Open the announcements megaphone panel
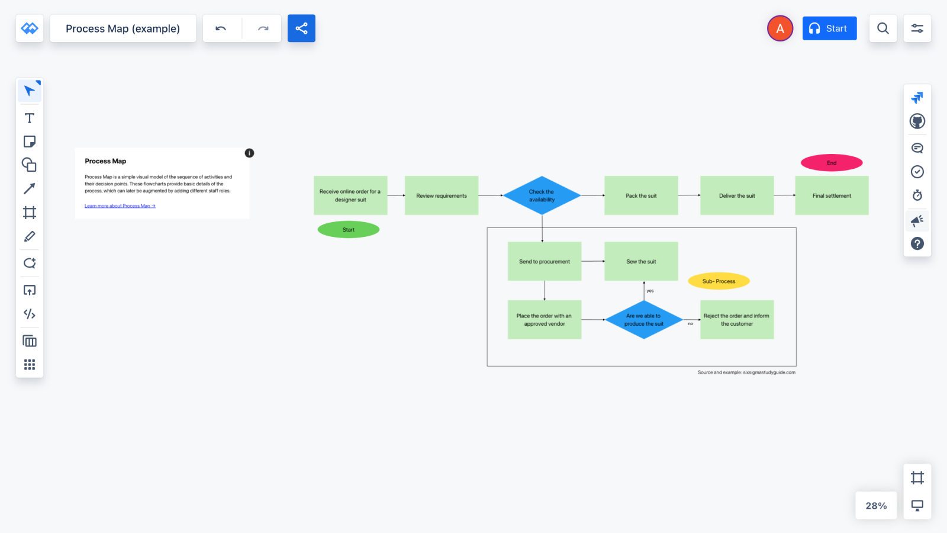The image size is (947, 533). point(917,220)
